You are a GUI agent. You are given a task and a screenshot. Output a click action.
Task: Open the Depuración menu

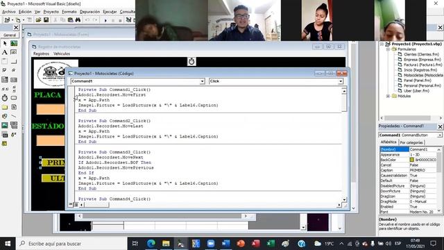[x=89, y=12]
